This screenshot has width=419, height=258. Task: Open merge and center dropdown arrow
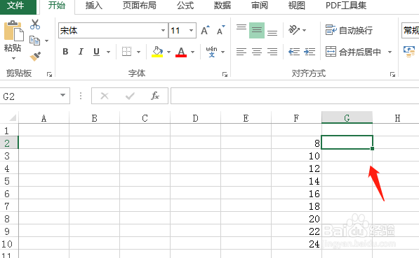tap(390, 52)
